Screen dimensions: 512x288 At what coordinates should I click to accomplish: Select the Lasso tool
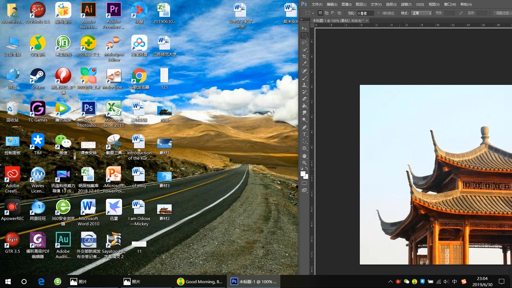(x=305, y=42)
